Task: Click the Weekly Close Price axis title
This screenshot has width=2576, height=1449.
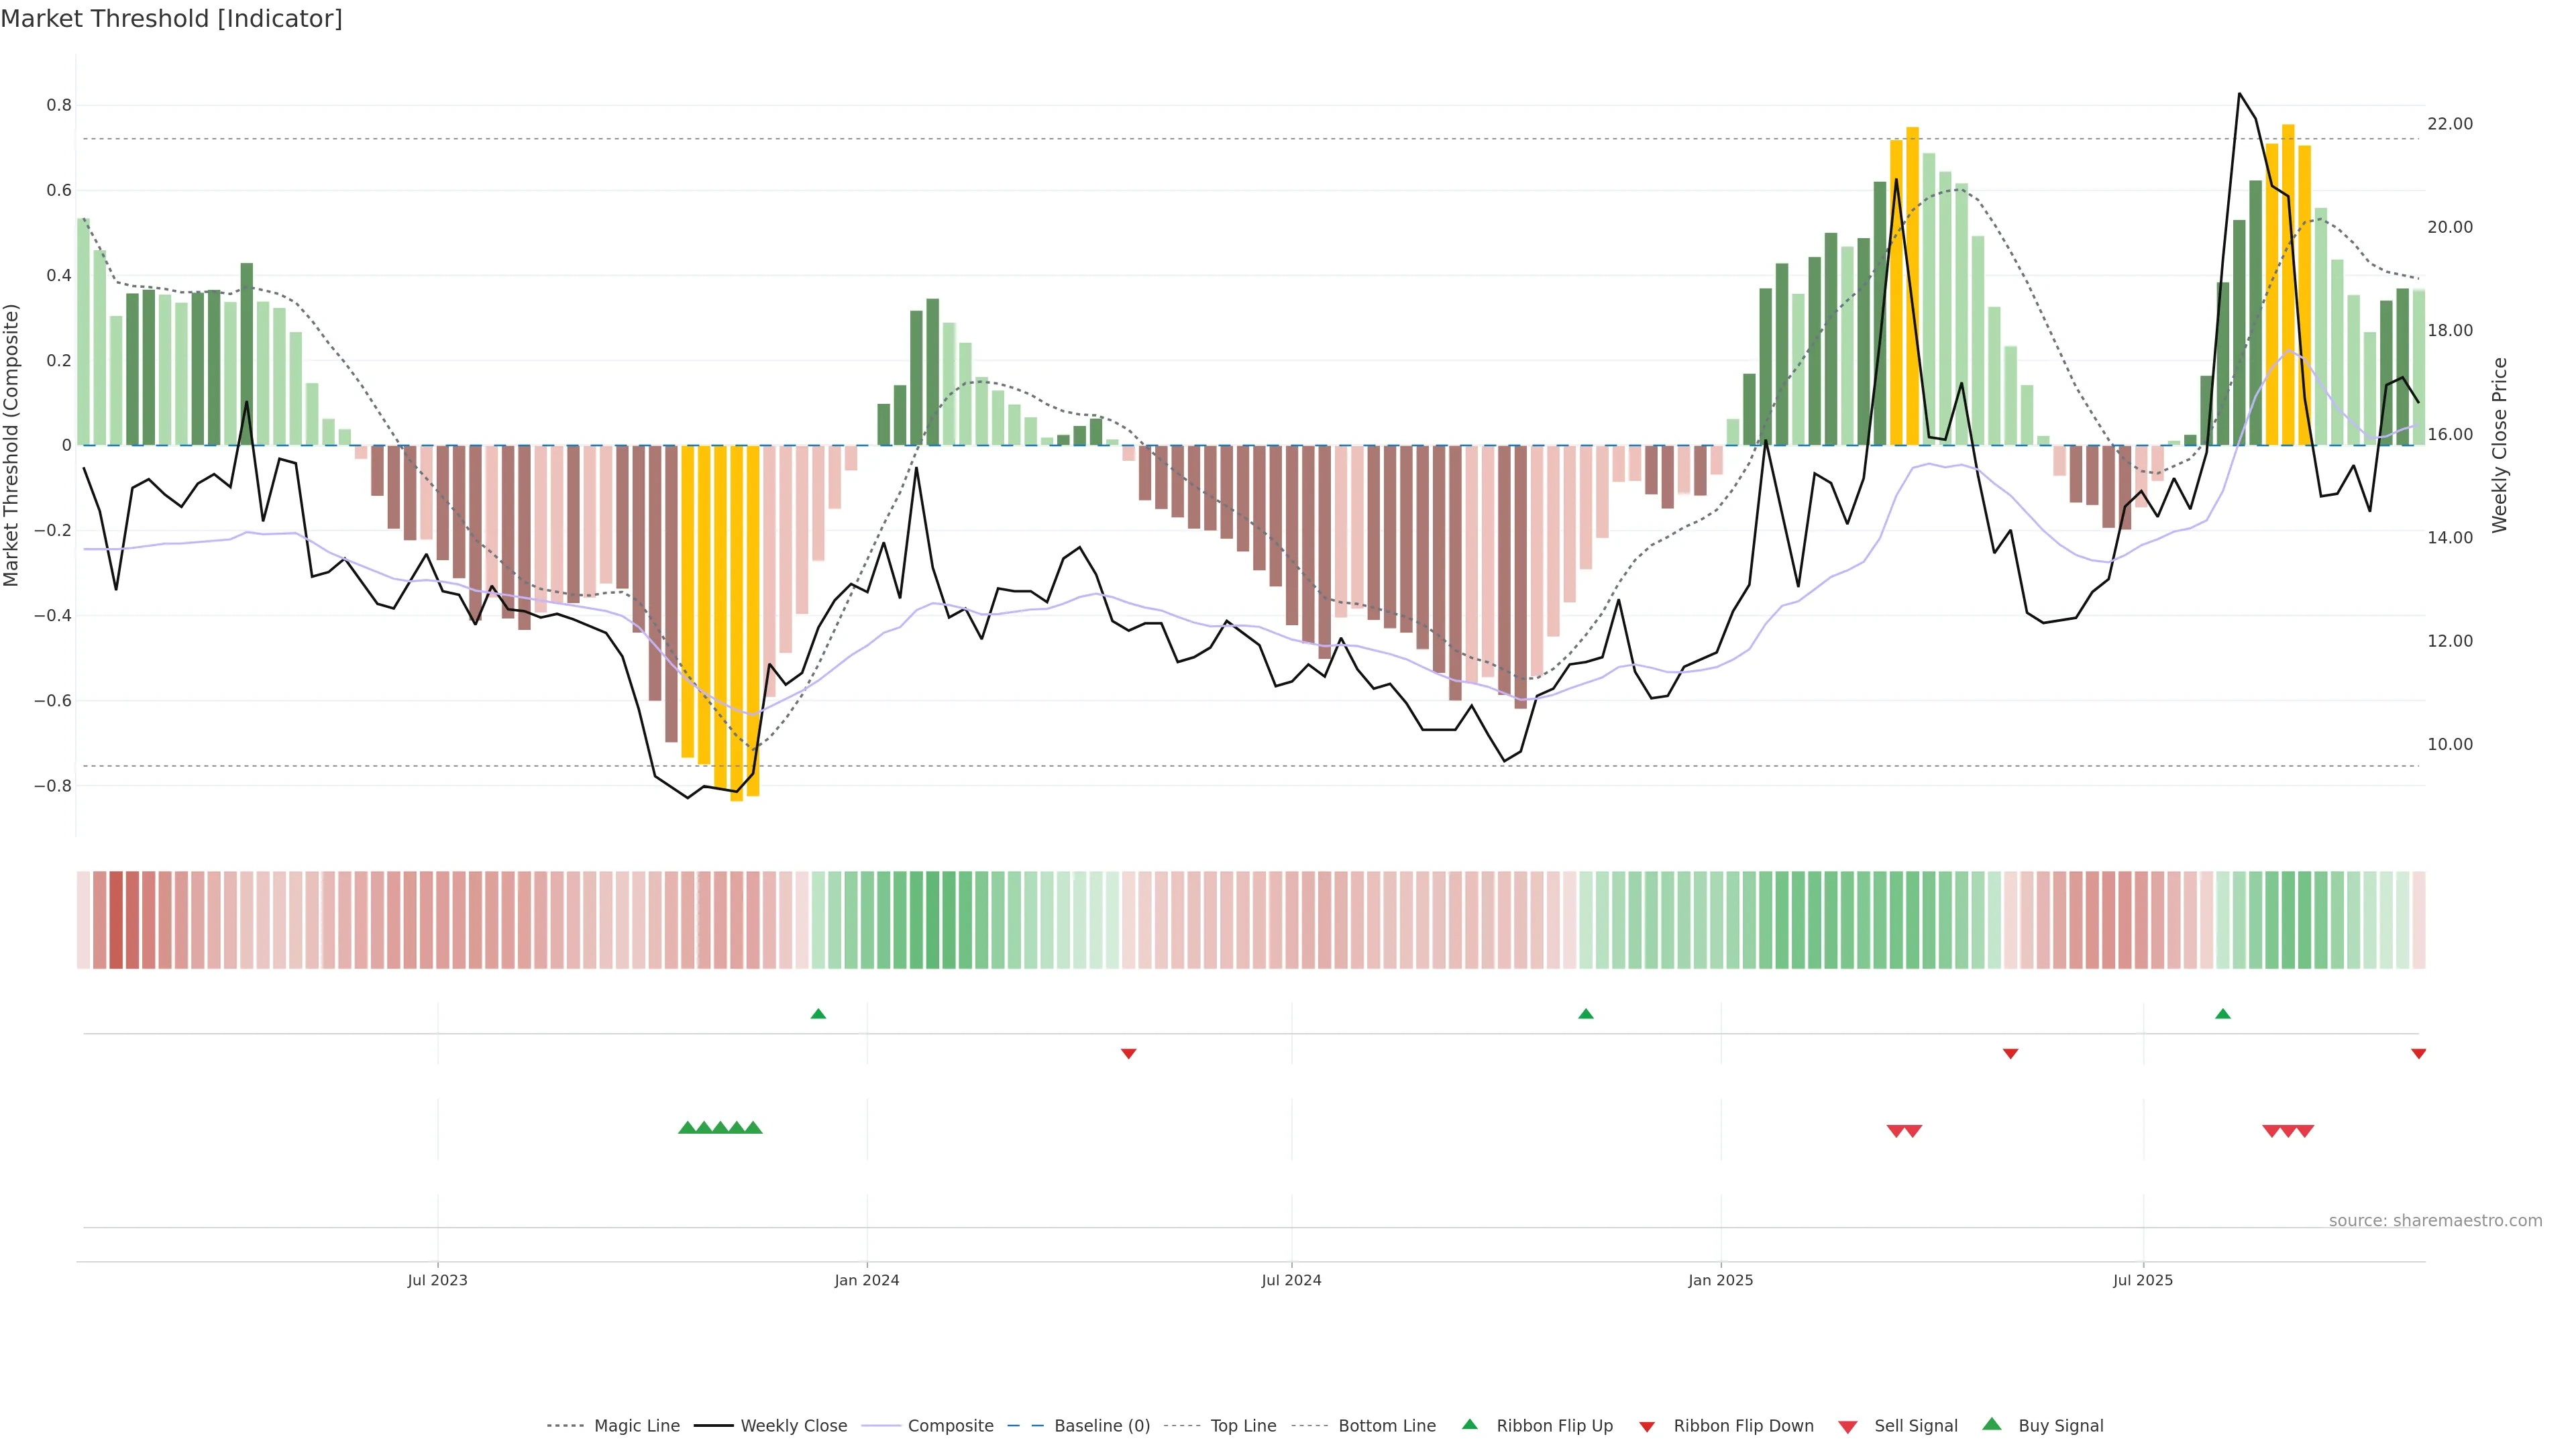Action: point(2500,445)
